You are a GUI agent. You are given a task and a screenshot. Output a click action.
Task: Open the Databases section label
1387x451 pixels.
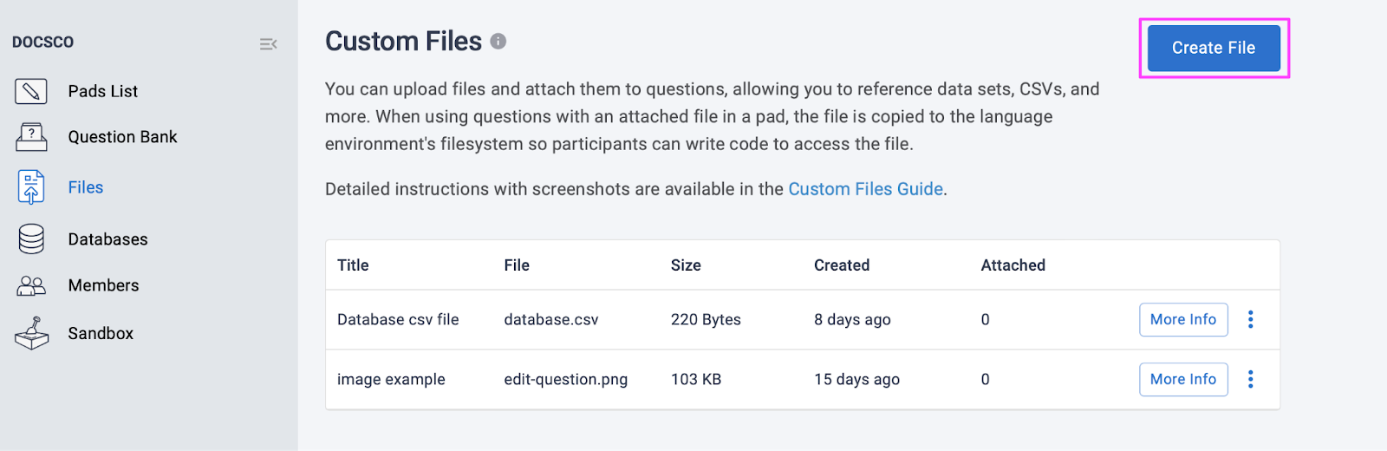pyautogui.click(x=107, y=239)
